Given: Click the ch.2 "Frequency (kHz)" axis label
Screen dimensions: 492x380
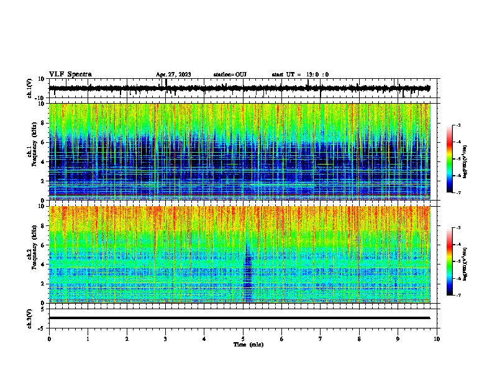Looking at the screenshot, I should (34, 247).
